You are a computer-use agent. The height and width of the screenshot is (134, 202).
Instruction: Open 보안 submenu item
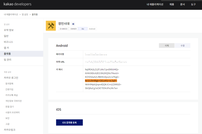tap(7, 118)
